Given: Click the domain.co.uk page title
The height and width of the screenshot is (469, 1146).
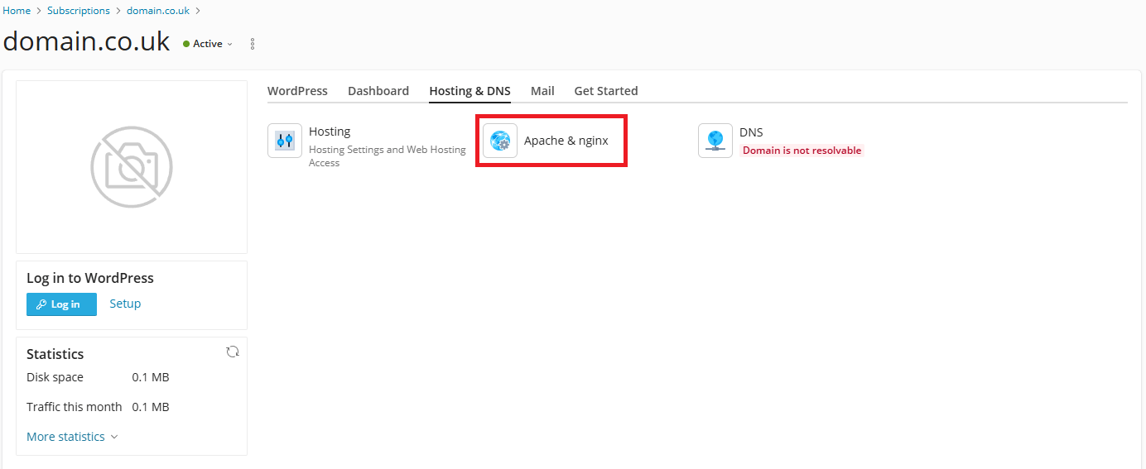Looking at the screenshot, I should [87, 42].
